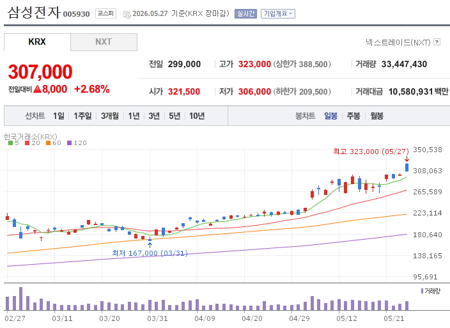Select the 주봉 candle chart
The image size is (450, 328).
[x=353, y=116]
